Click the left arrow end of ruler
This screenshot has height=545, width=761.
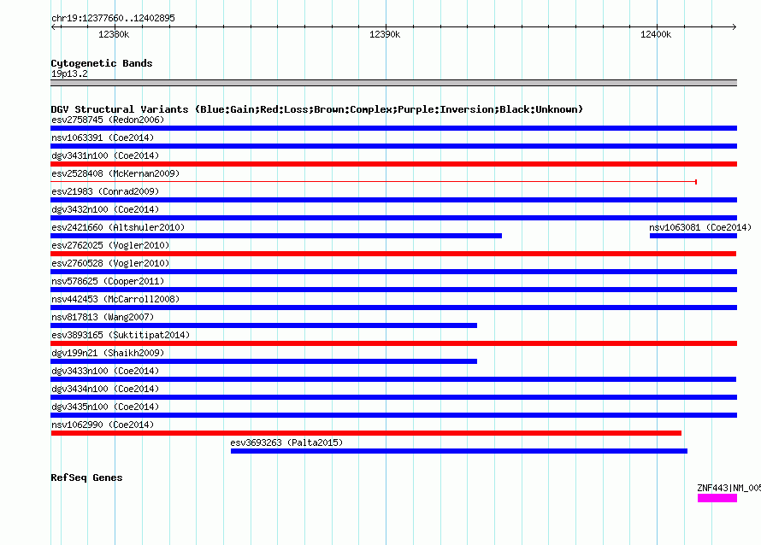click(x=53, y=26)
